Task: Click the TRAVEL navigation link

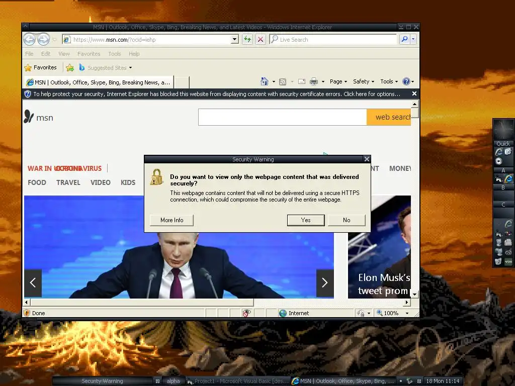Action: click(68, 182)
